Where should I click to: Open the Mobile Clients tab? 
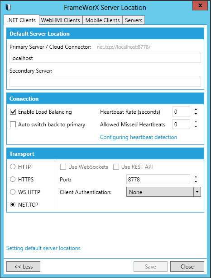(x=102, y=20)
